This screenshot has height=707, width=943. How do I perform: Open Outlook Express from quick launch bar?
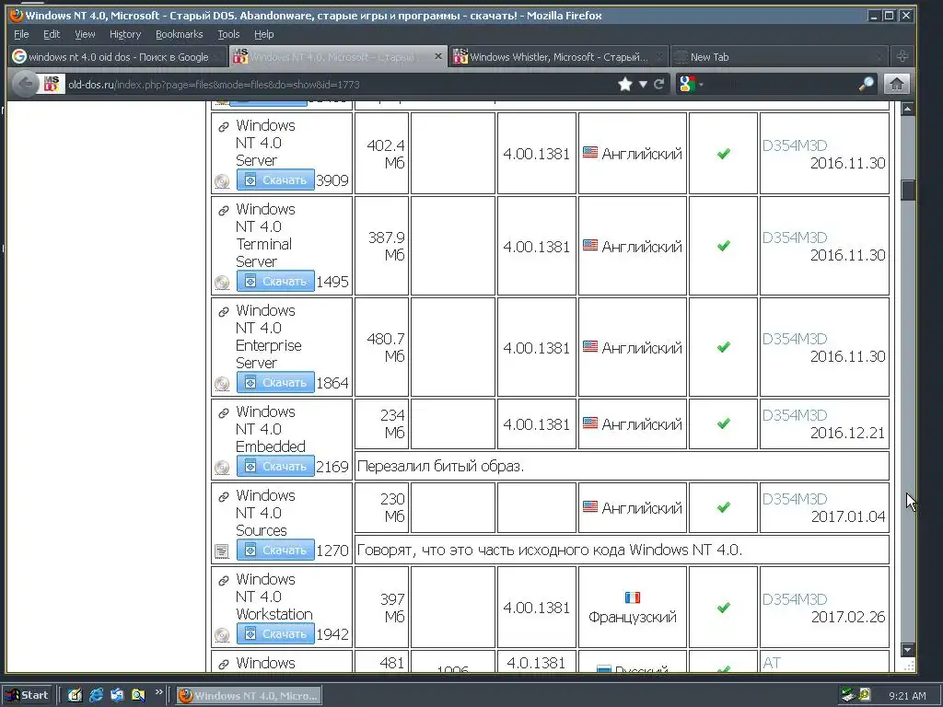(117, 695)
